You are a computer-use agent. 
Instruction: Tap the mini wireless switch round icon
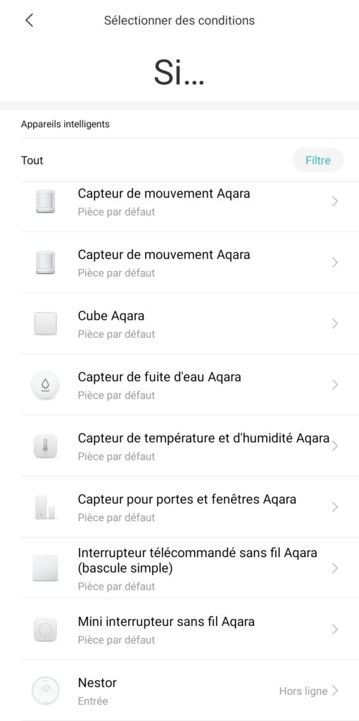click(x=46, y=629)
